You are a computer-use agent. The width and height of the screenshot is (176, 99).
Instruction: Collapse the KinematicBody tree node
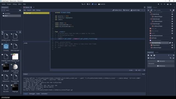click(x=149, y=43)
